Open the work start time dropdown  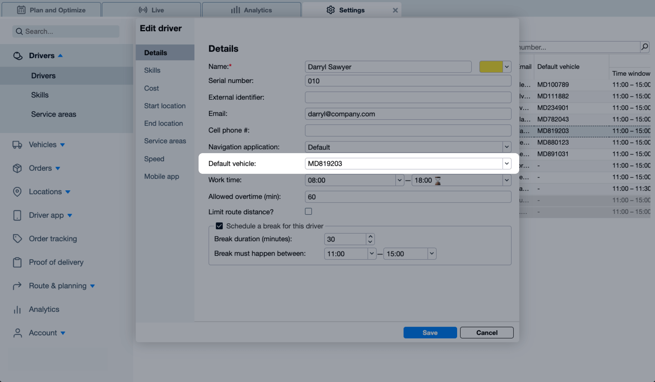[399, 180]
